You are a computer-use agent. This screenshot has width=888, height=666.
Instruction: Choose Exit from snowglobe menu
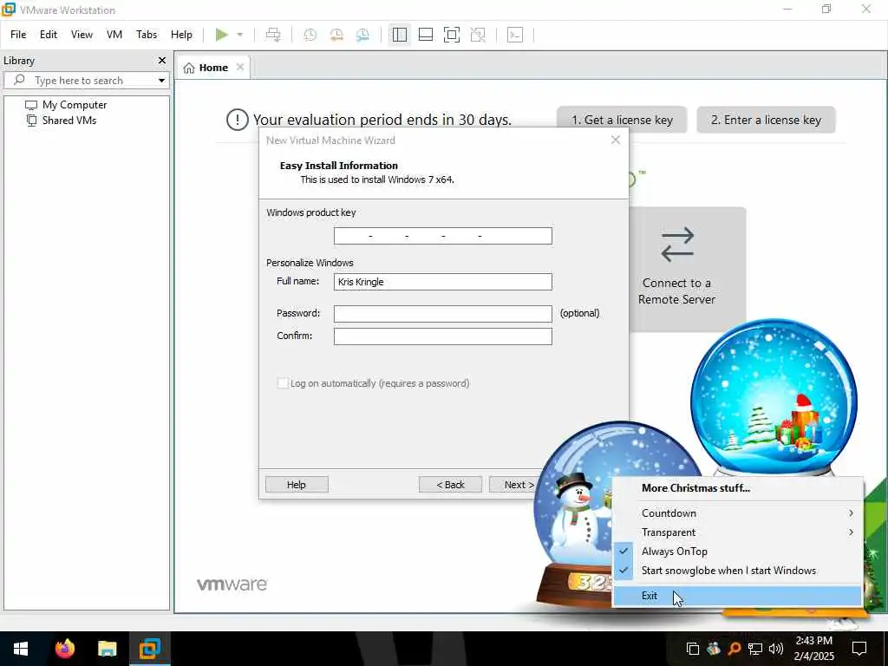tap(738, 596)
